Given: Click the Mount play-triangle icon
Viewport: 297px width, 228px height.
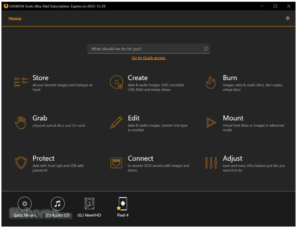Looking at the screenshot, I should (x=211, y=122).
